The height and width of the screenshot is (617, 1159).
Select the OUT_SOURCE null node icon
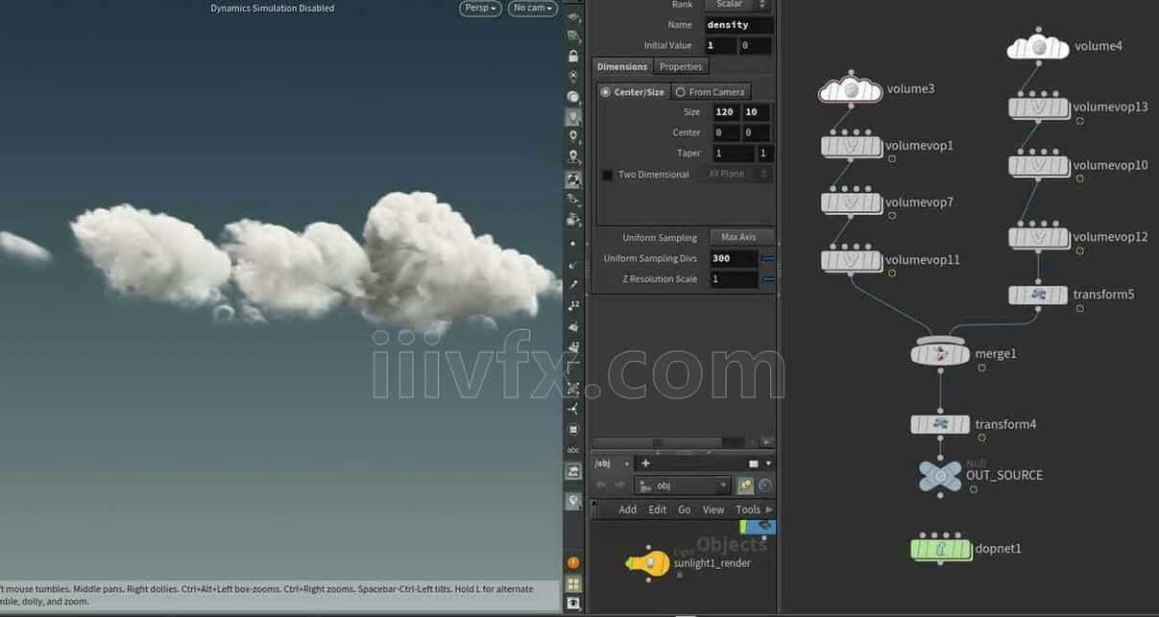[940, 475]
